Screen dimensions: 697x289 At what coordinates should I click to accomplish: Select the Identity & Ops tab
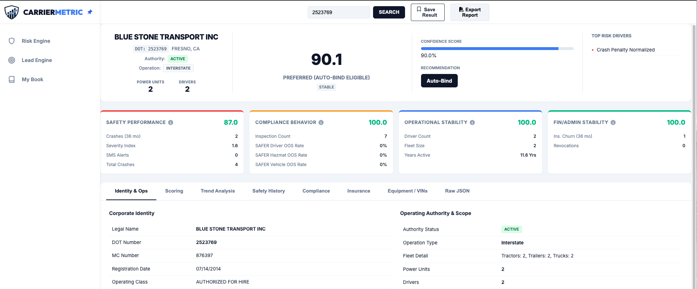pos(131,191)
